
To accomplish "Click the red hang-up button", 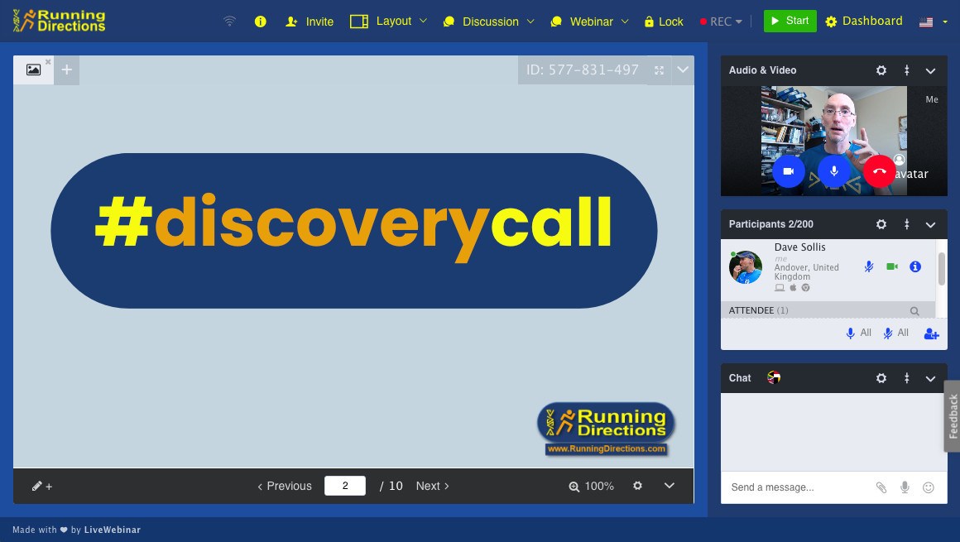I will pos(879,171).
